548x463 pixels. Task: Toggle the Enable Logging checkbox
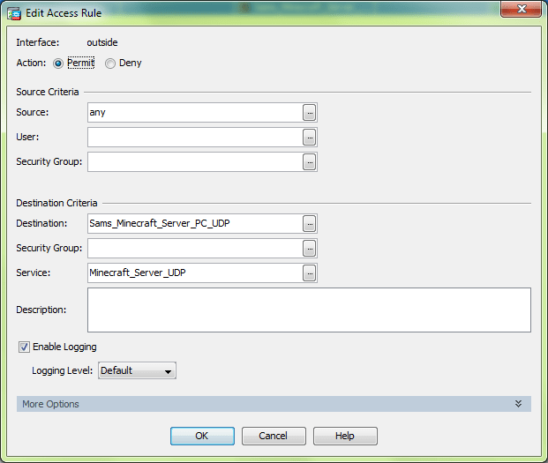coord(24,347)
